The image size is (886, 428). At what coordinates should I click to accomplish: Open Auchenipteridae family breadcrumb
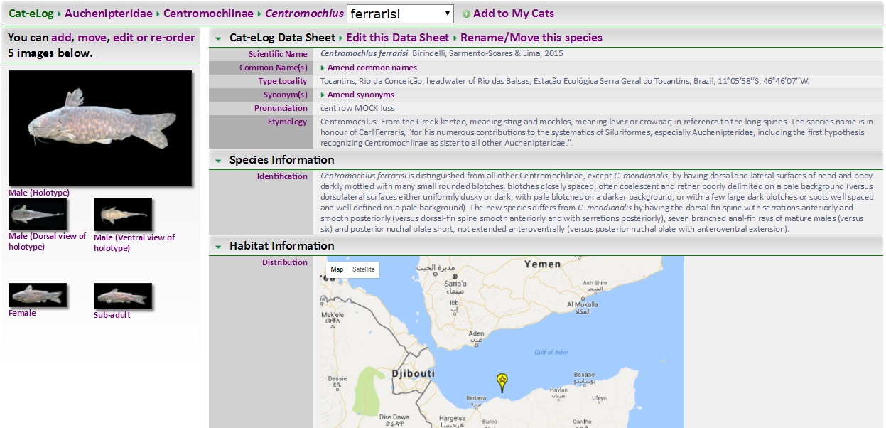tap(109, 14)
